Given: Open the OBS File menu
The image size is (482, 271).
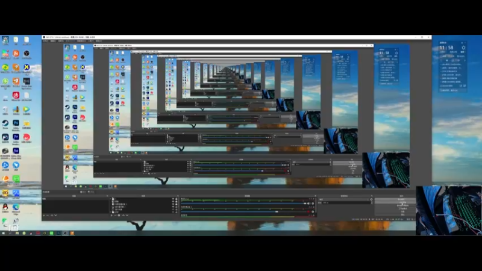Looking at the screenshot, I should click(46, 41).
